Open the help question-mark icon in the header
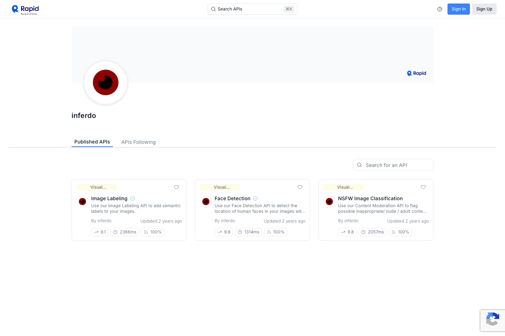Screen dimensions: 505x336 pyautogui.click(x=440, y=9)
